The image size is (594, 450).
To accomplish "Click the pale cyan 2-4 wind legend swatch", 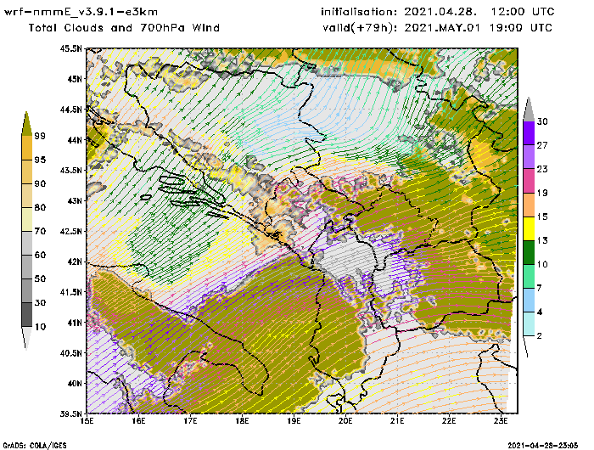I will (x=529, y=324).
